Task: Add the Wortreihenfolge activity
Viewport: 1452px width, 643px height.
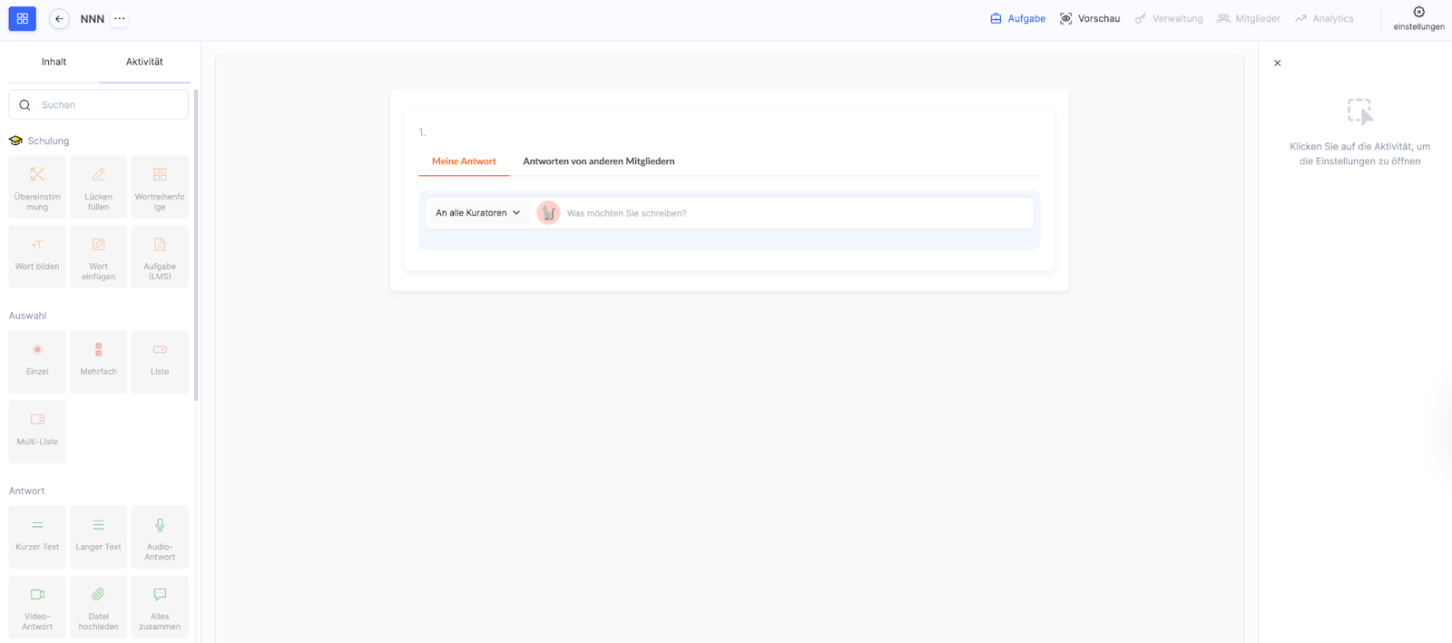Action: pos(160,187)
